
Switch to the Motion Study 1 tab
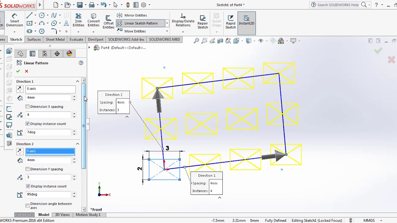pos(88,215)
